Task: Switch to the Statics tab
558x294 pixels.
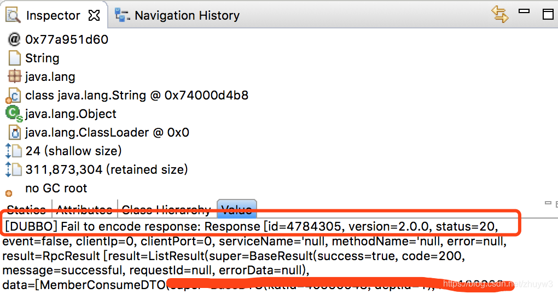Action: [26, 209]
